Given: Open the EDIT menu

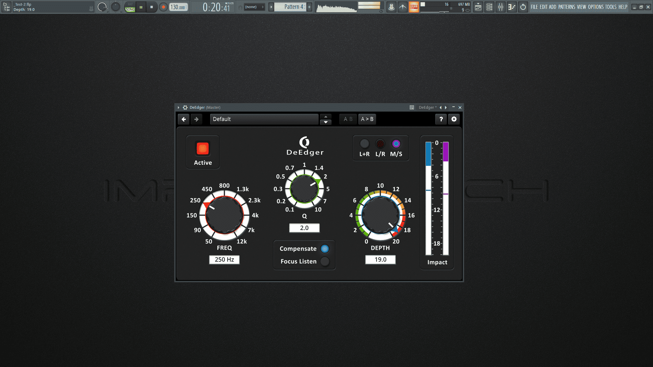Looking at the screenshot, I should pyautogui.click(x=543, y=7).
